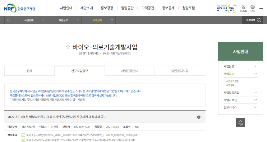This screenshot has height=142, width=267.
Task: Open 사업공지 sidebar sub-link
Action: [230, 85]
